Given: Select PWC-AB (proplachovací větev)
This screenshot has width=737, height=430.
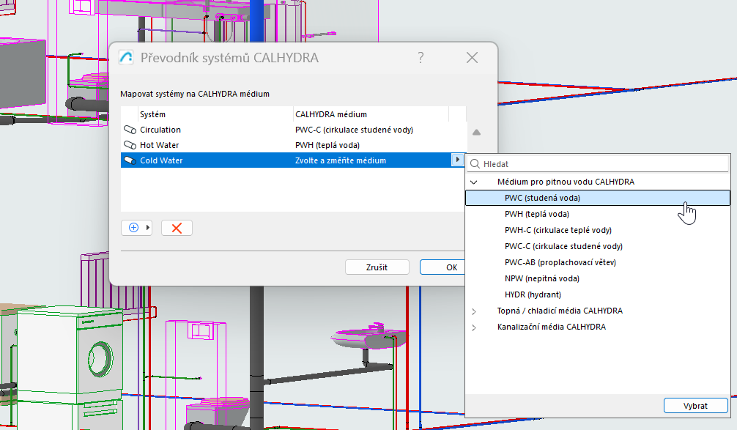Looking at the screenshot, I should tap(597, 262).
